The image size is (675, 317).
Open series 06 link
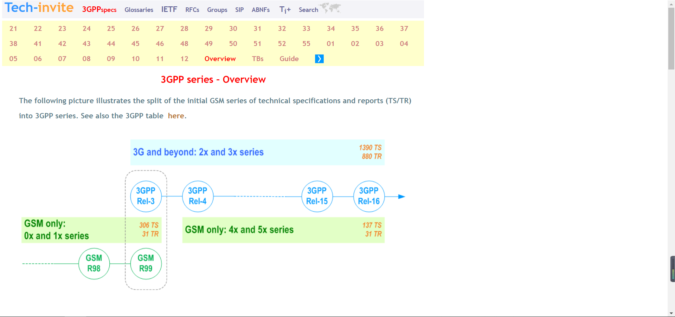pyautogui.click(x=38, y=59)
